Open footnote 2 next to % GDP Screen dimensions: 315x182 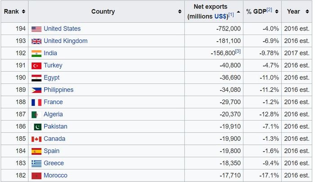[x=269, y=10]
